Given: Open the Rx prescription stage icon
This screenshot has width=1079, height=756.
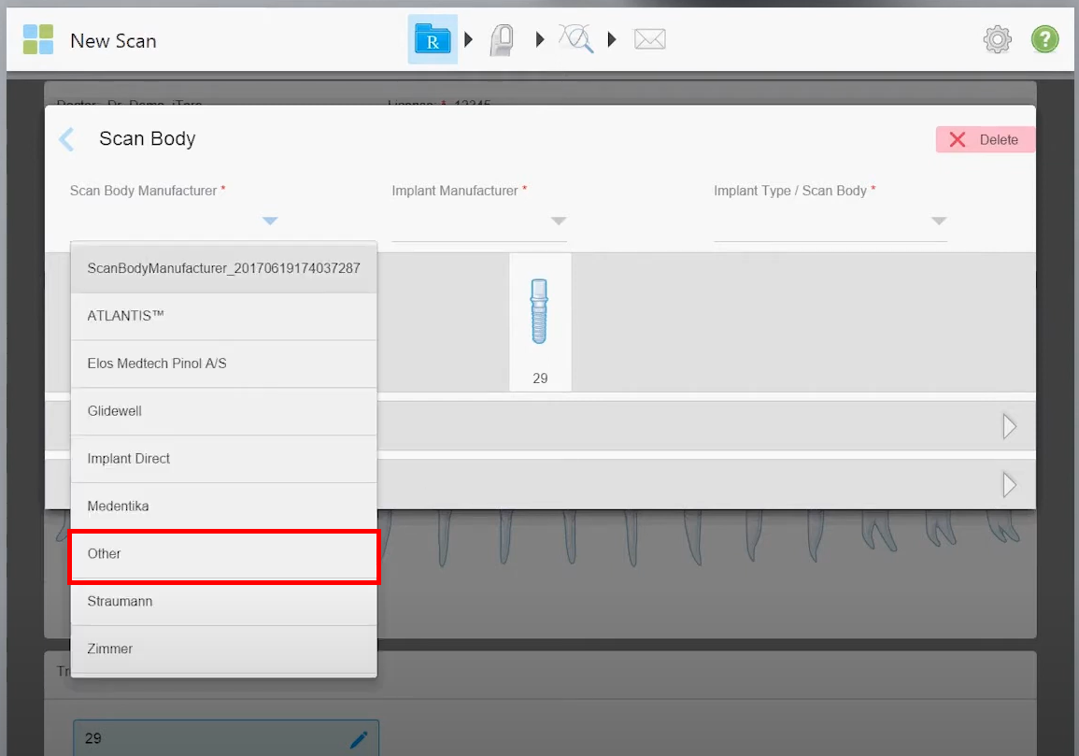Looking at the screenshot, I should (432, 39).
